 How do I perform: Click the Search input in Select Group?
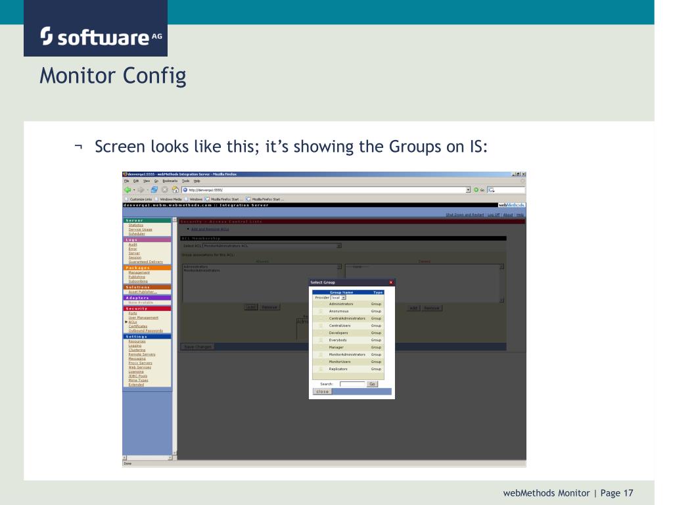[352, 384]
